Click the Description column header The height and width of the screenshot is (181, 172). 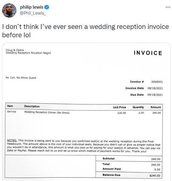pos(32,106)
